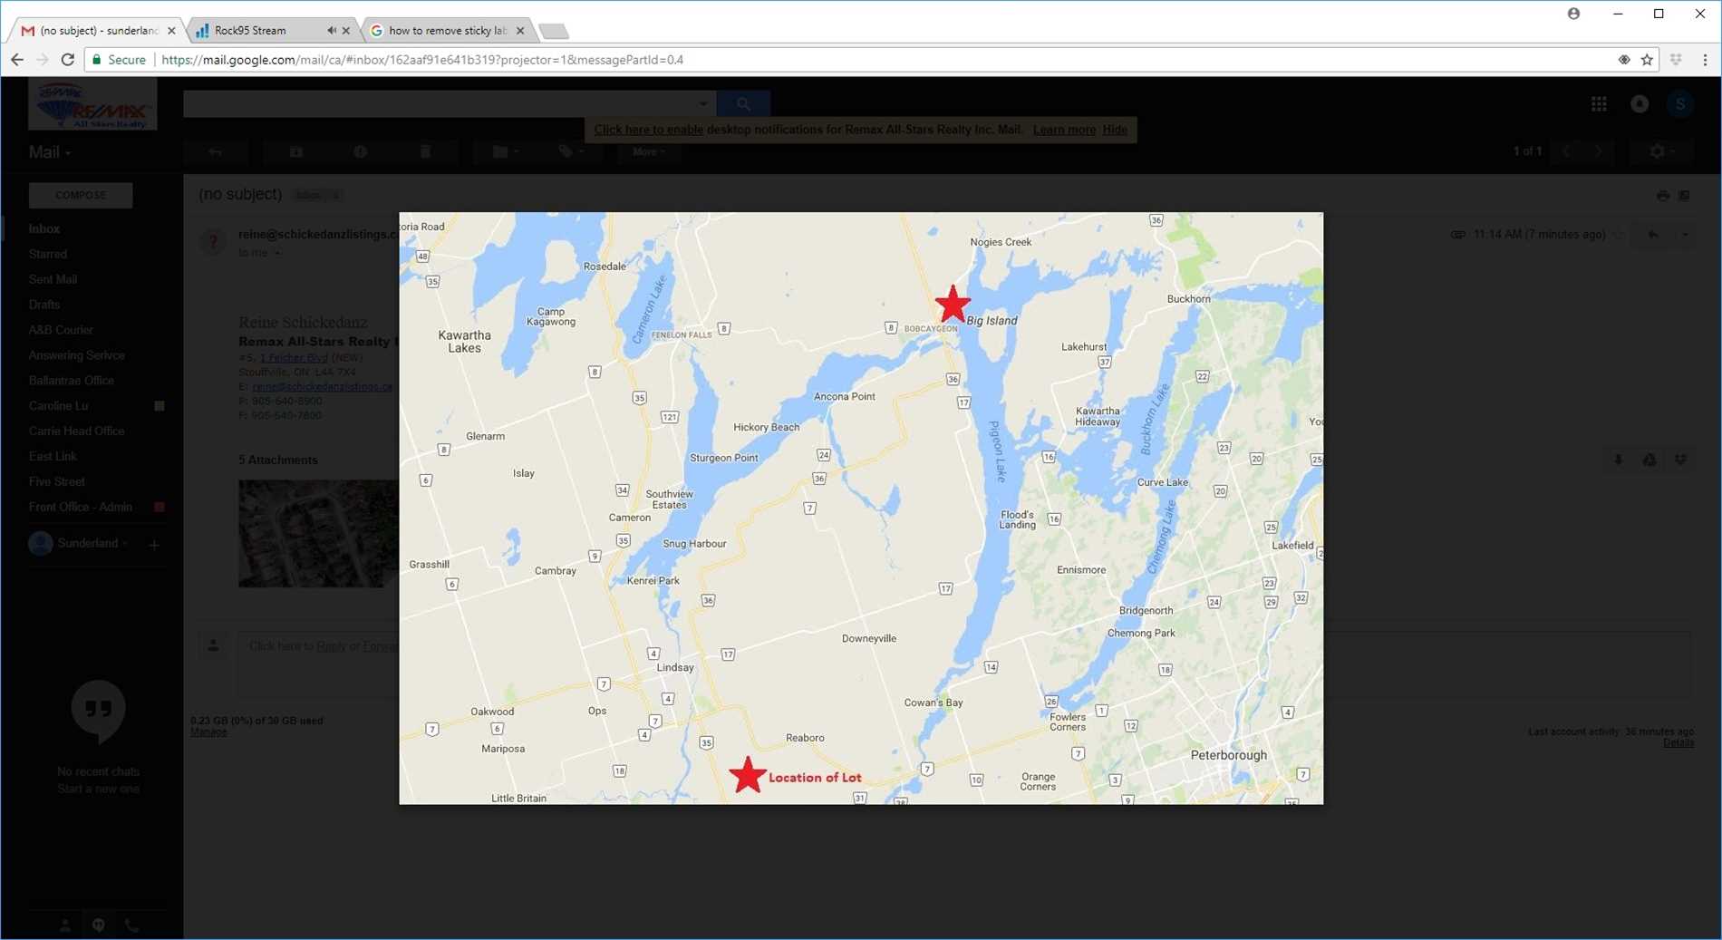
Task: Reload the page in Chrome
Action: pos(67,60)
